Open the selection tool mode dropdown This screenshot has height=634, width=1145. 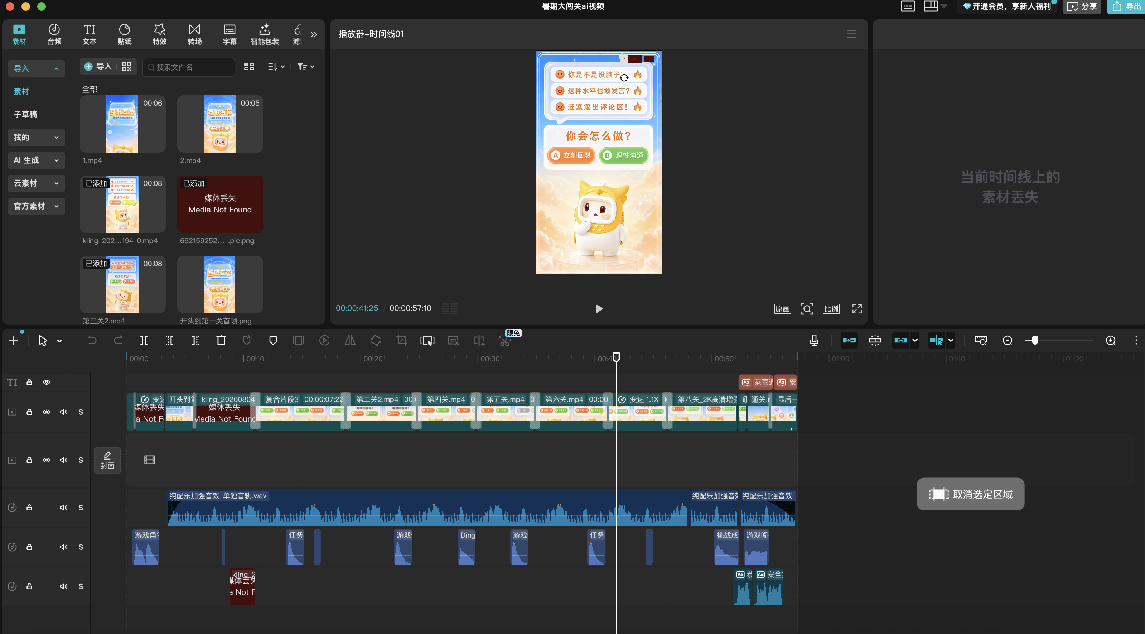pyautogui.click(x=59, y=341)
